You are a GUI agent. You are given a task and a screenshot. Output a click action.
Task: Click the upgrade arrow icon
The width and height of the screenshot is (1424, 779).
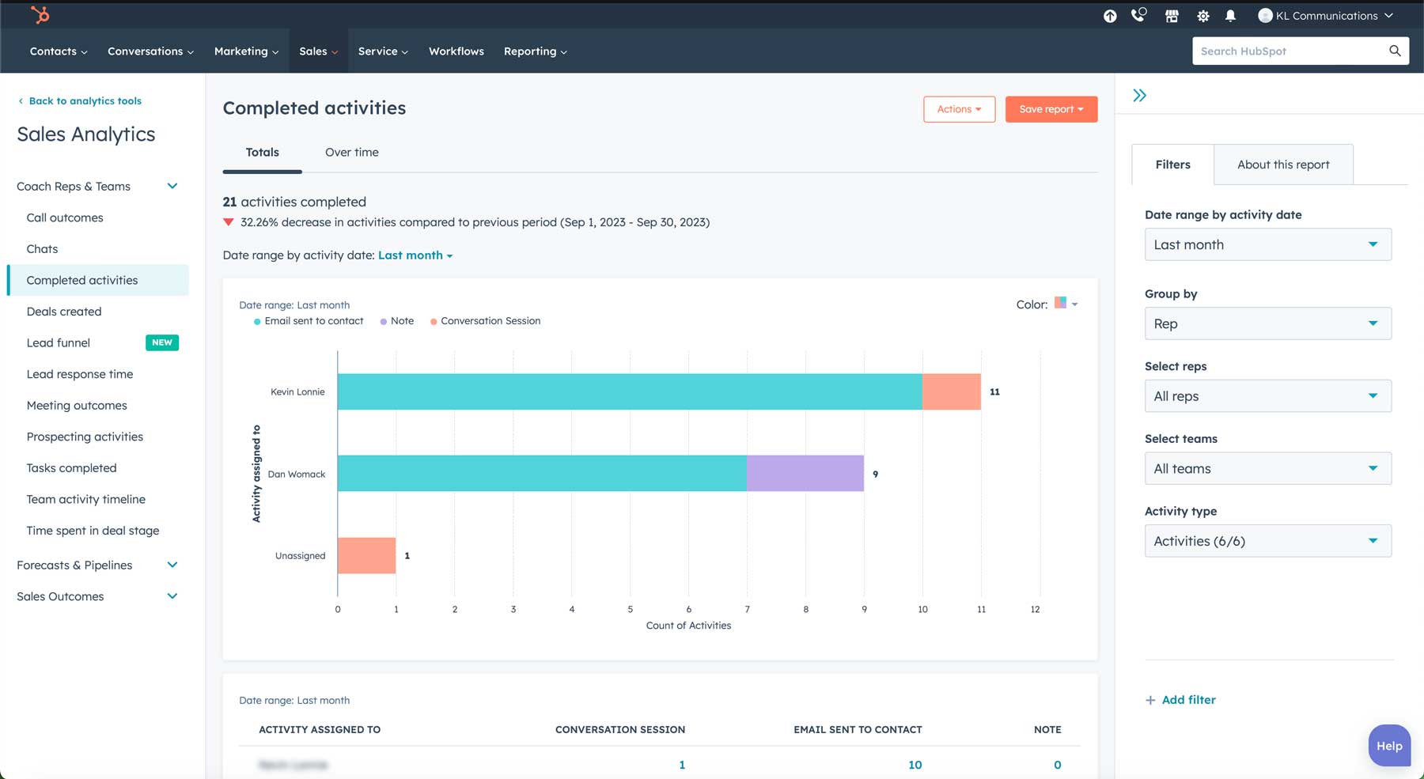tap(1110, 15)
